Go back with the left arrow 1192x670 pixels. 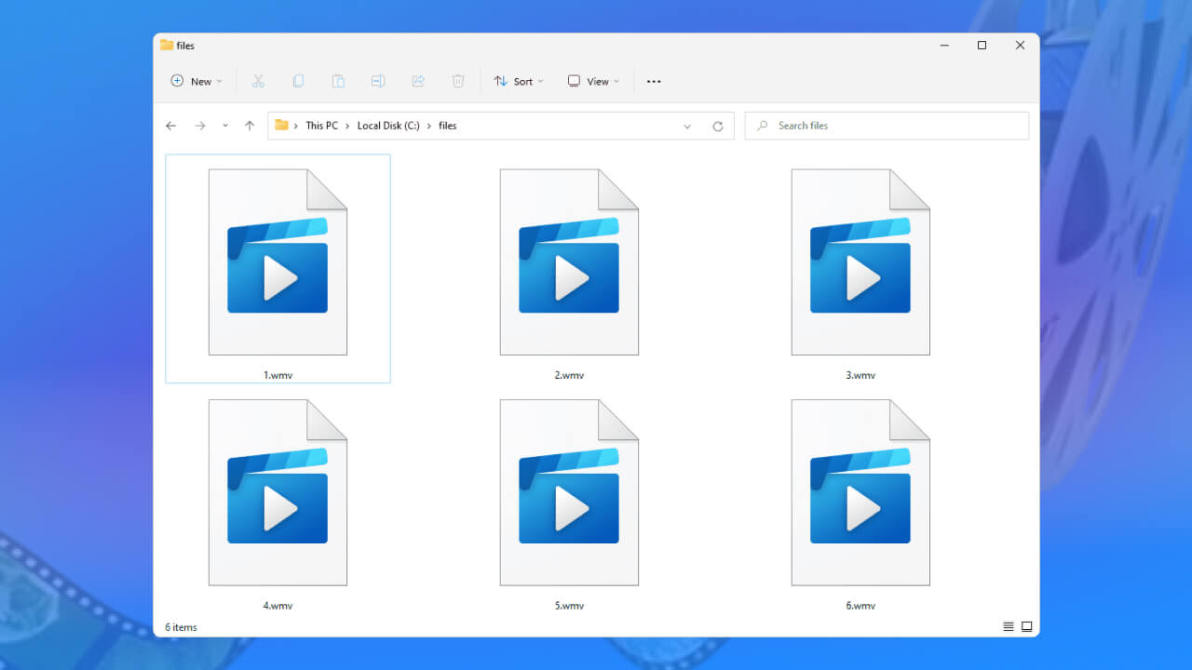[170, 126]
